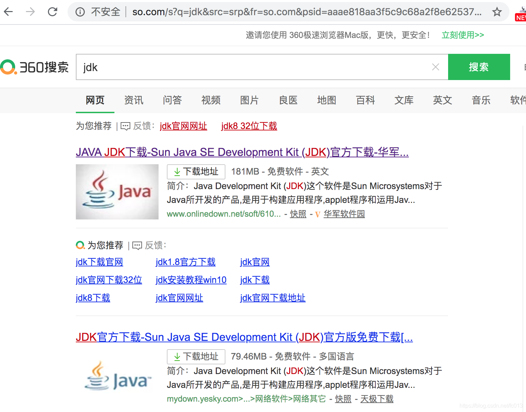Click the 华军软件园 link
Image resolution: width=526 pixels, height=412 pixels.
click(344, 214)
